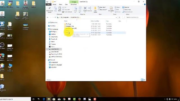Switch to Large icons view in status bar
Viewport: 180px width, 101px height.
click(144, 80)
